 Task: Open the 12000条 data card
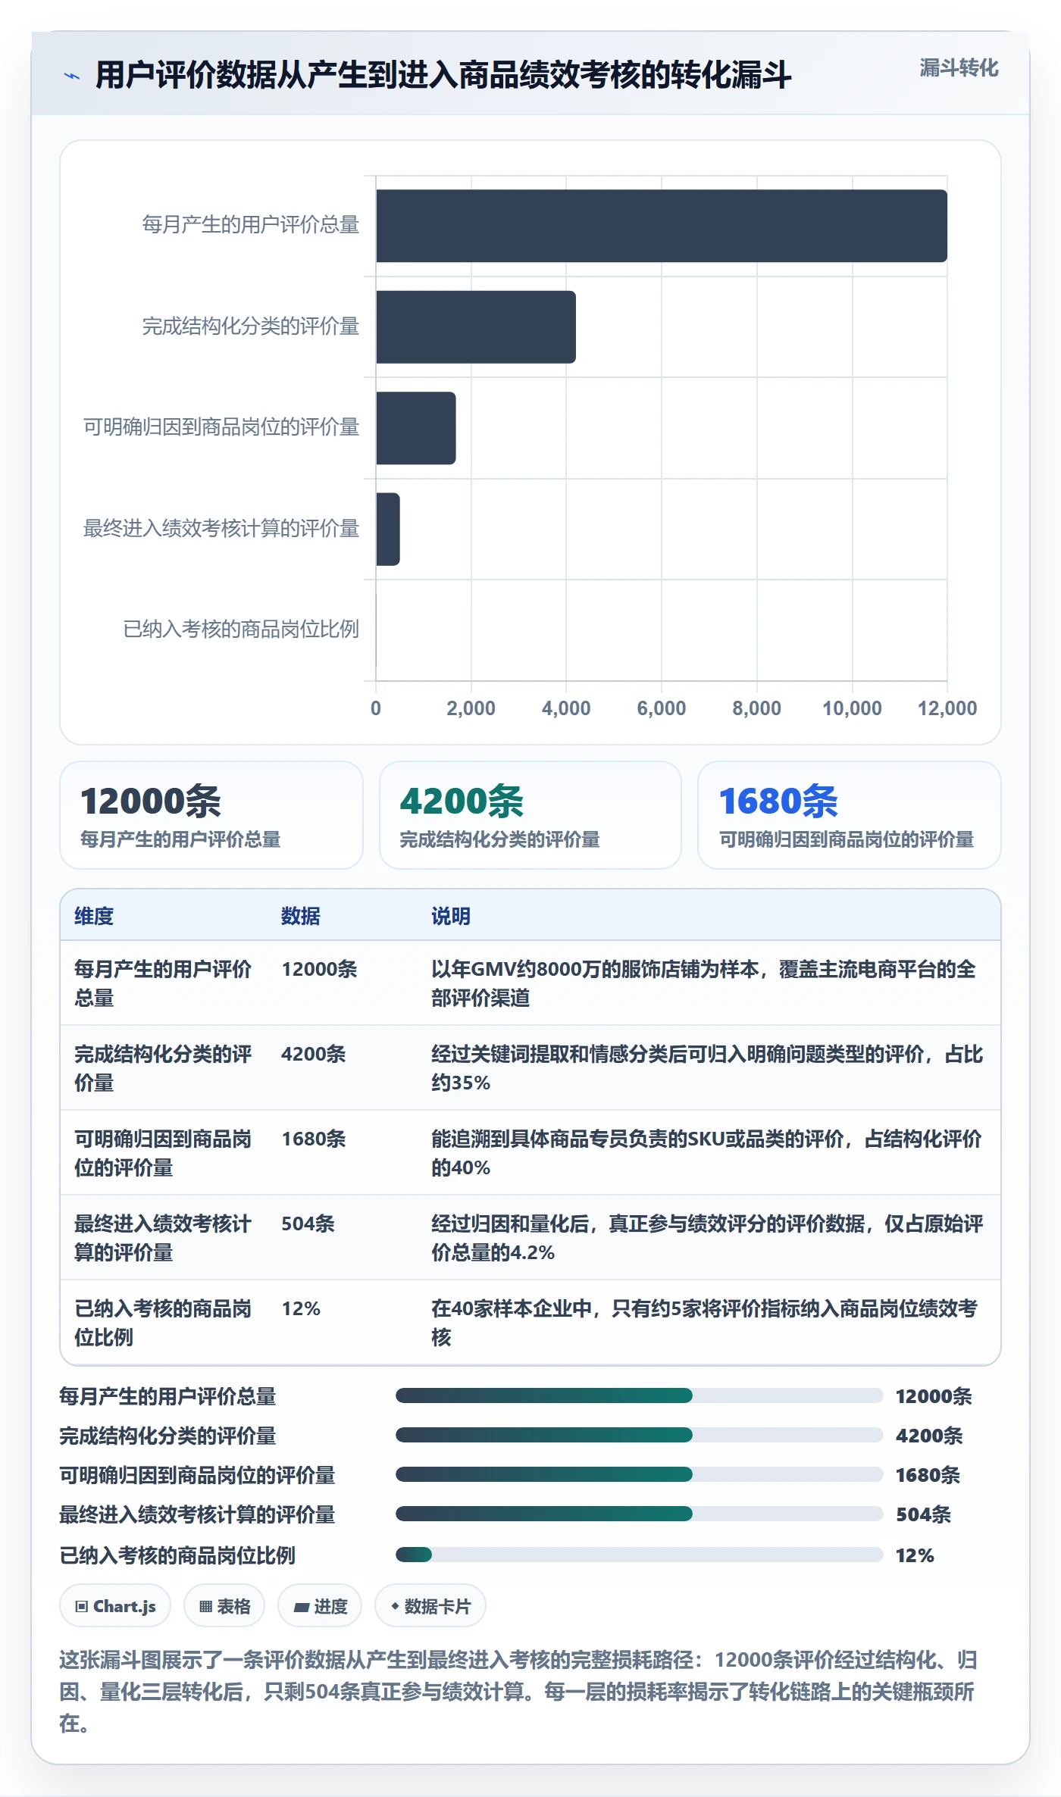(x=211, y=815)
